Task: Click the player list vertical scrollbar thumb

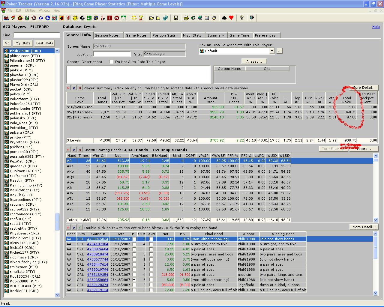Action: tap(57, 222)
